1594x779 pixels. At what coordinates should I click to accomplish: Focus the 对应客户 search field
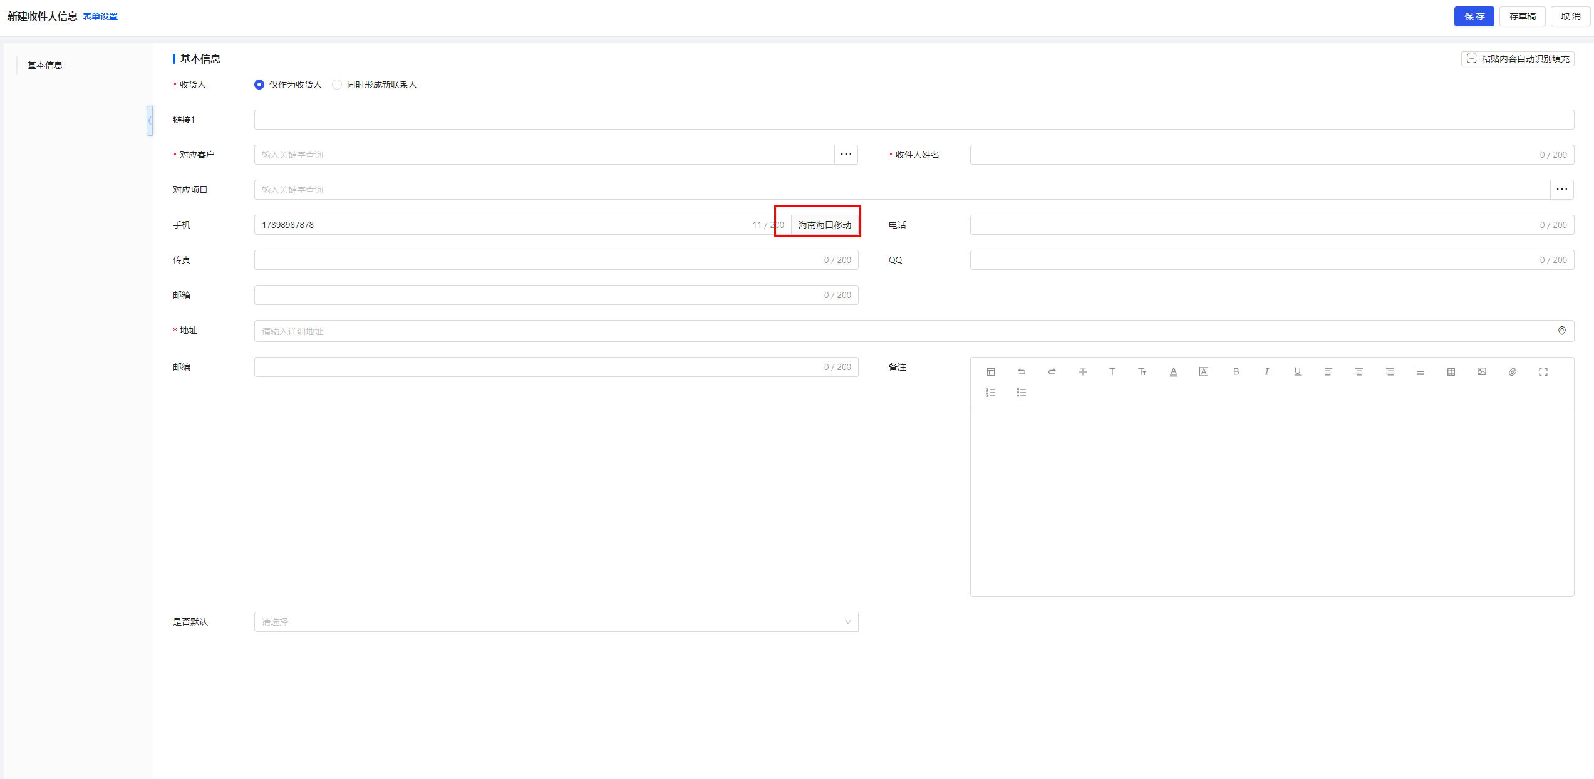(544, 155)
